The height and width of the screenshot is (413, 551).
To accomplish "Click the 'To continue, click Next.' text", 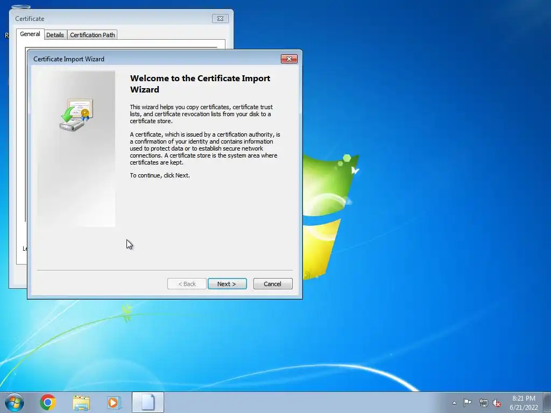I will 160,175.
